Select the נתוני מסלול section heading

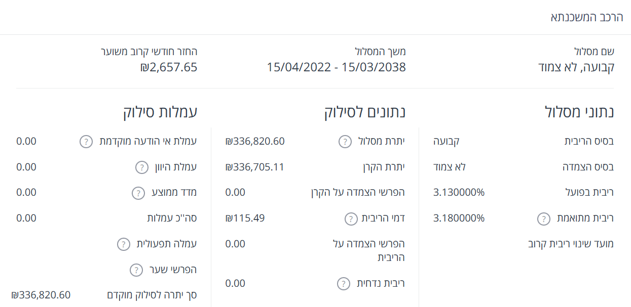click(579, 112)
